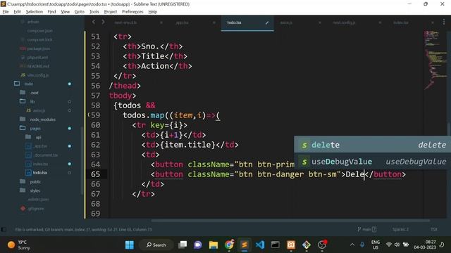Open Google Chrome from taskbar

pos(229,245)
